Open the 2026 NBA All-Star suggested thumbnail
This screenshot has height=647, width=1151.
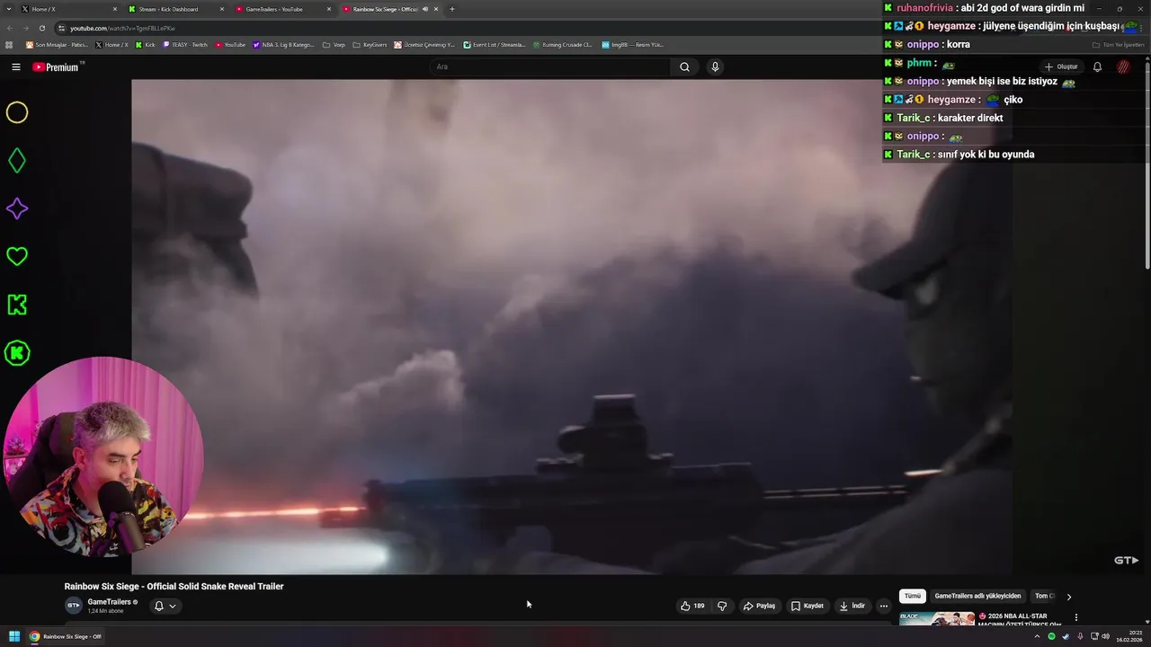click(x=936, y=618)
